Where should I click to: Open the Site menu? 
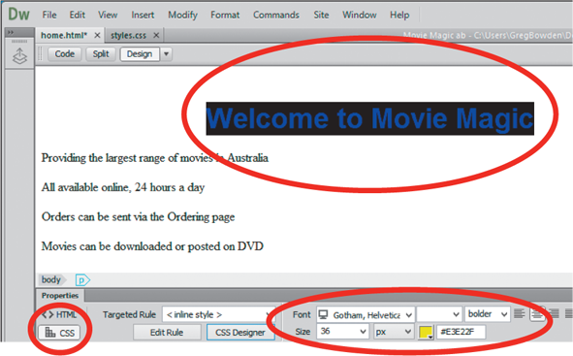coord(321,15)
